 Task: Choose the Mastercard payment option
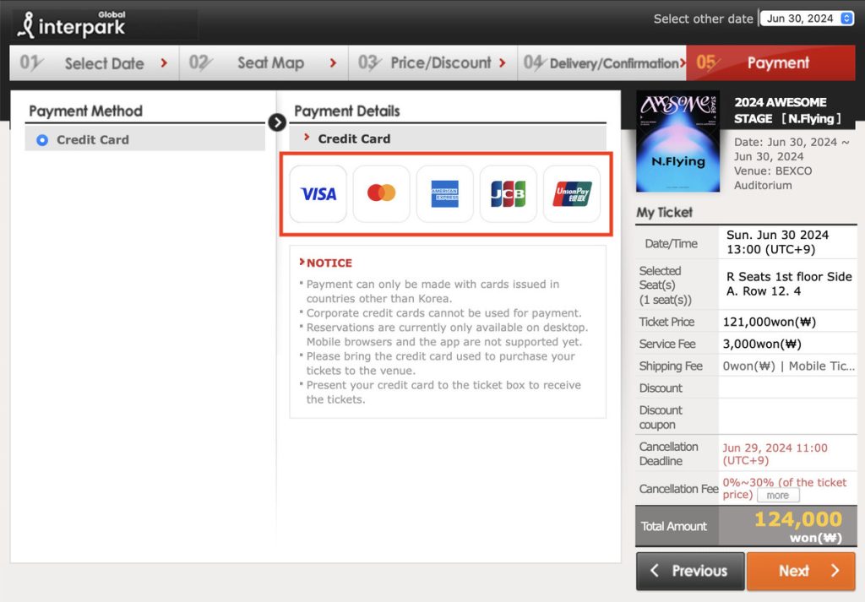382,194
